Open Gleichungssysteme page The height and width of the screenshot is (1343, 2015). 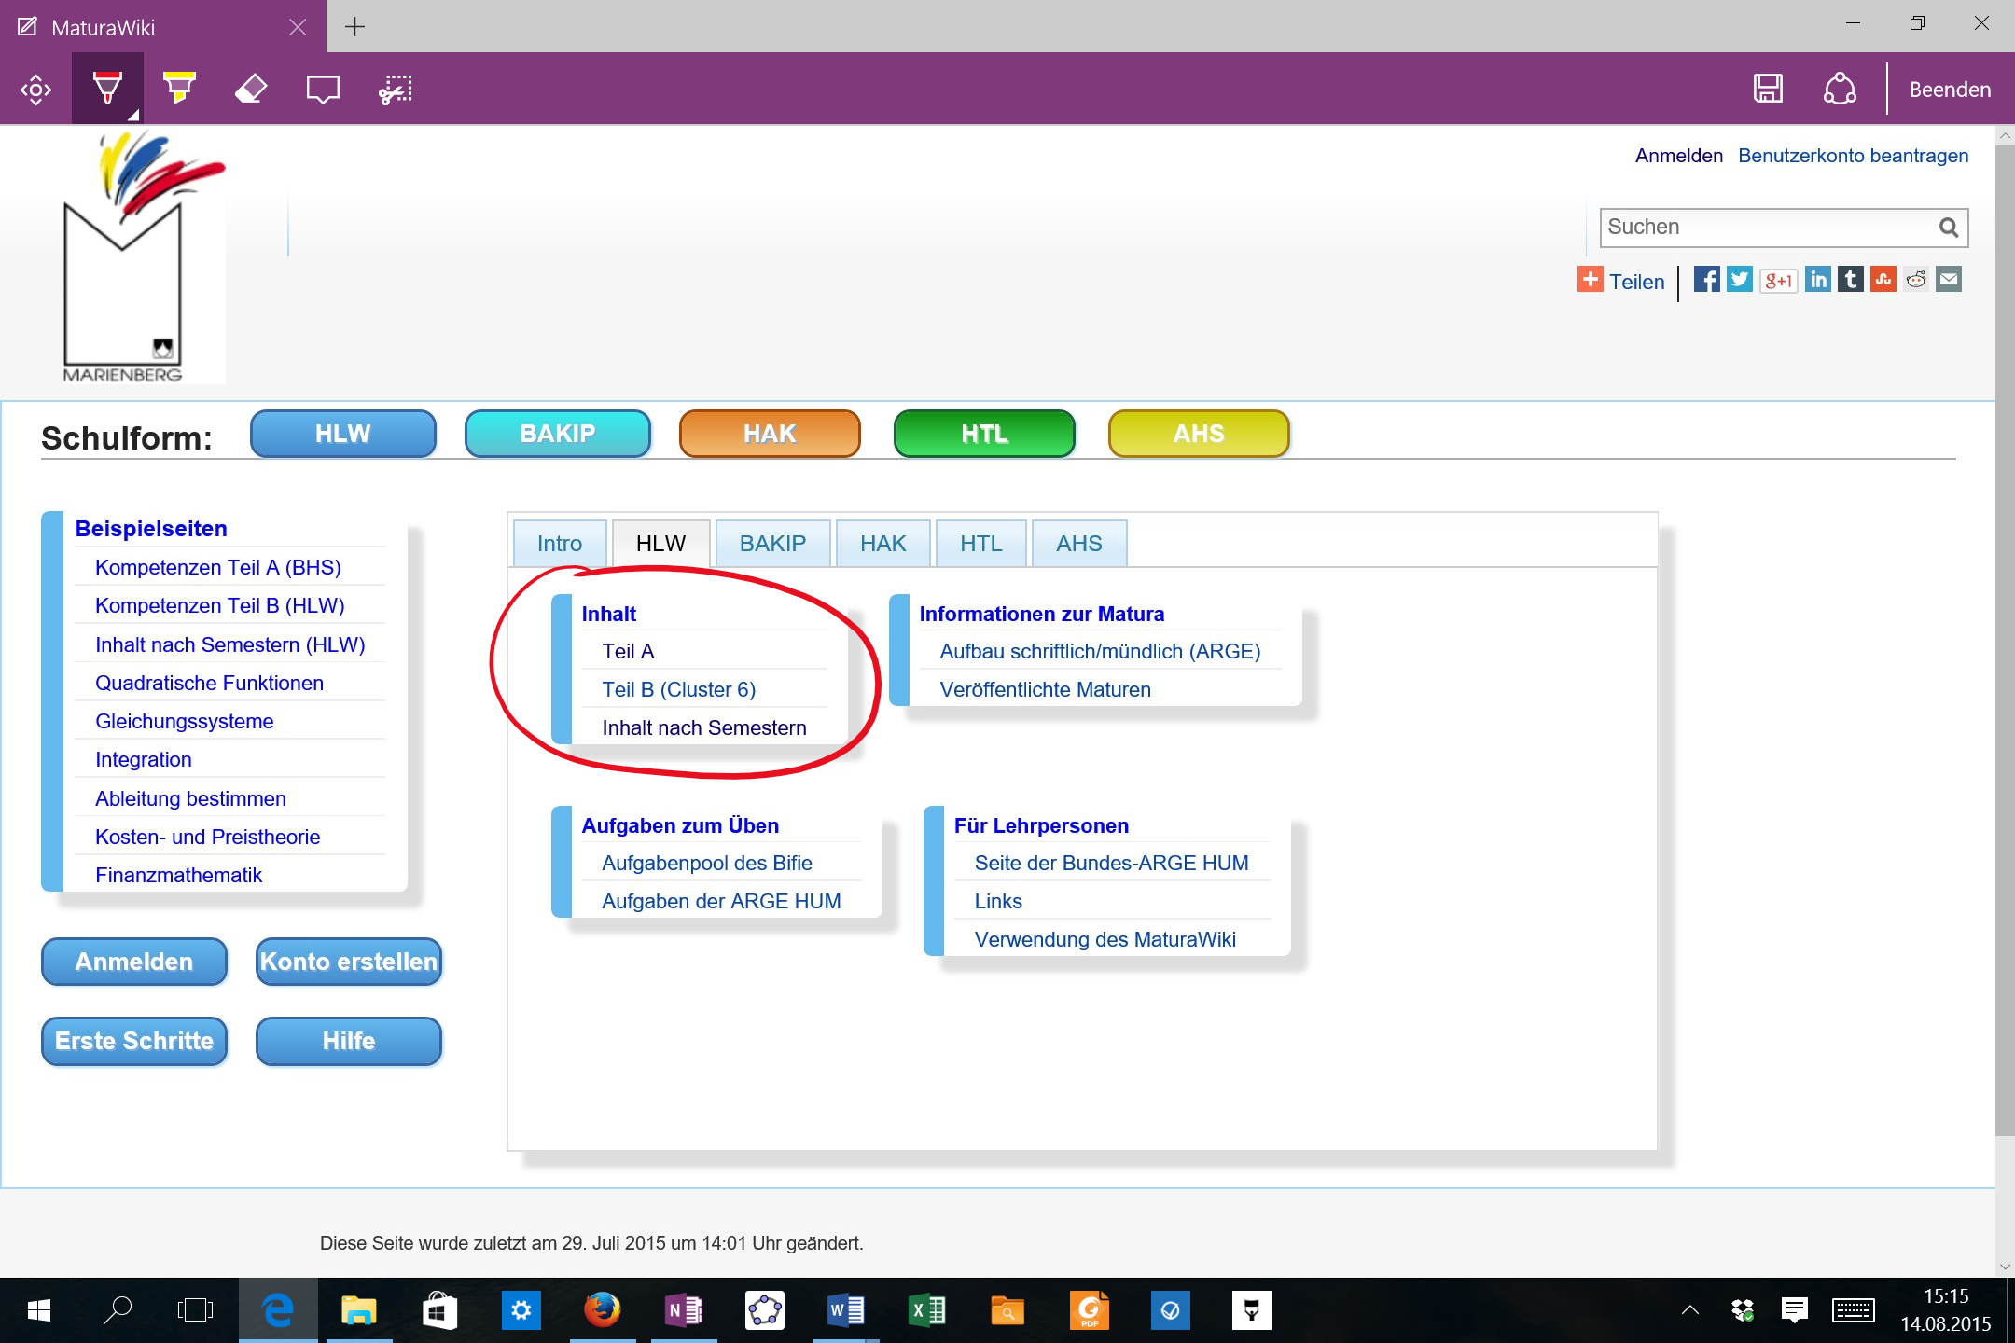tap(184, 721)
